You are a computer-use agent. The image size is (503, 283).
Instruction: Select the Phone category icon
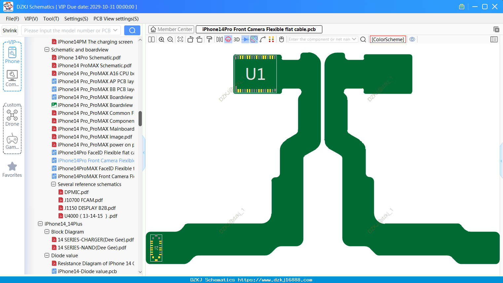pyautogui.click(x=12, y=55)
